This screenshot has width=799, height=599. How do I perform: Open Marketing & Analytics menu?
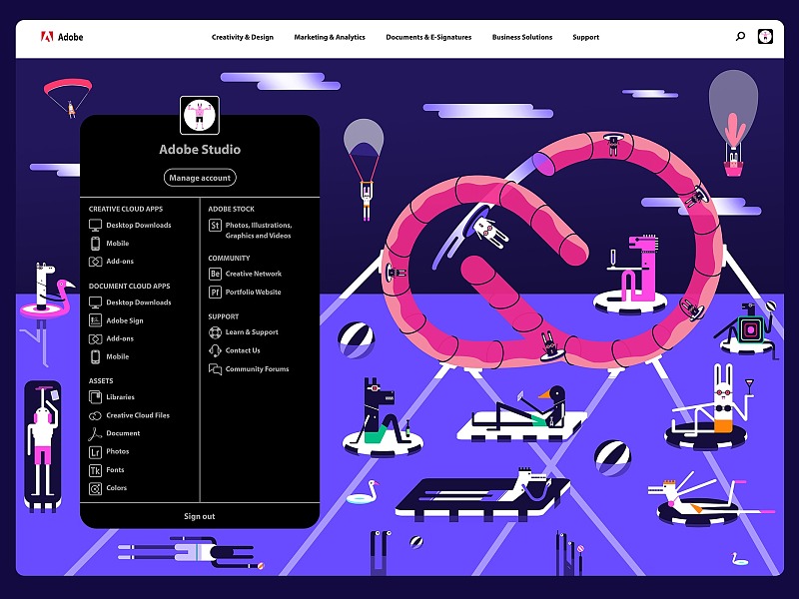point(330,37)
